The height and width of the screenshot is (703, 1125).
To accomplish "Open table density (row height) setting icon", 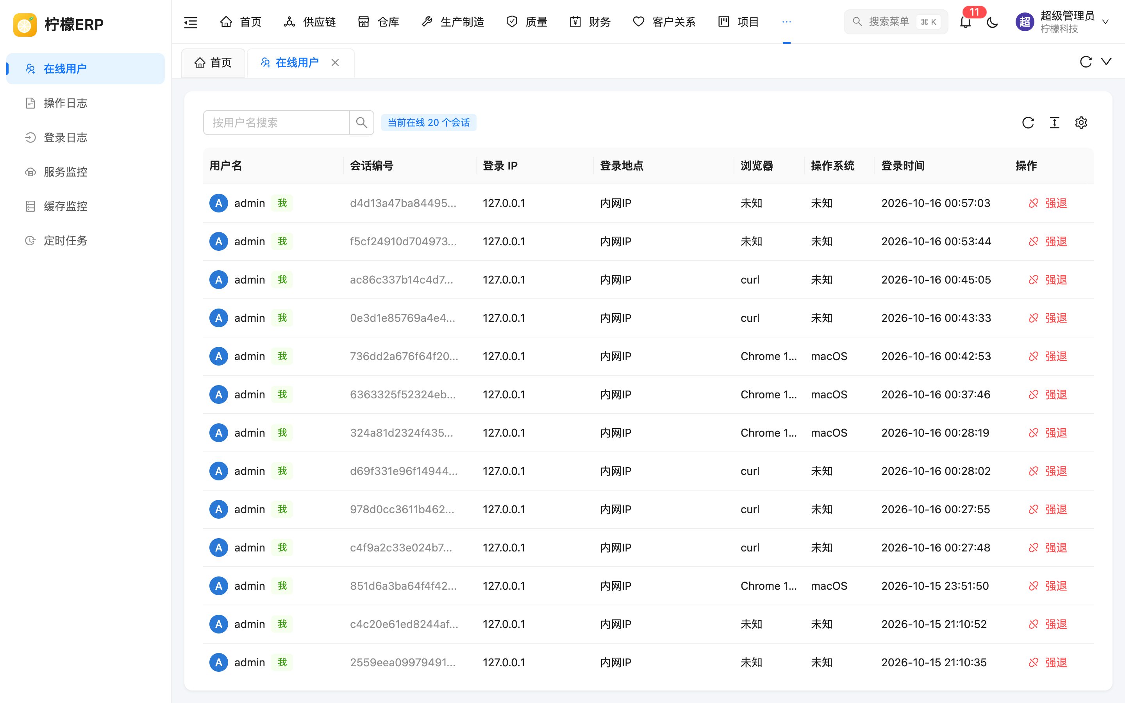I will click(x=1054, y=123).
